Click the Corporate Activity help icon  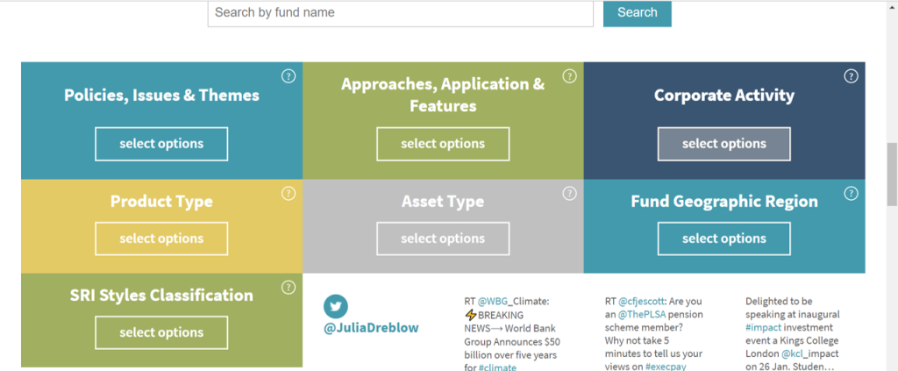851,76
